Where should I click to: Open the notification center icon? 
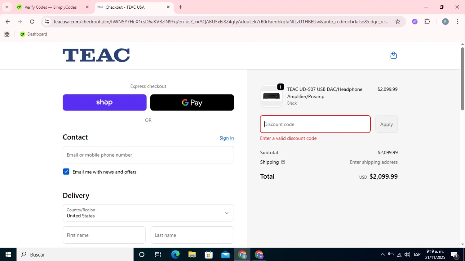coord(455,255)
